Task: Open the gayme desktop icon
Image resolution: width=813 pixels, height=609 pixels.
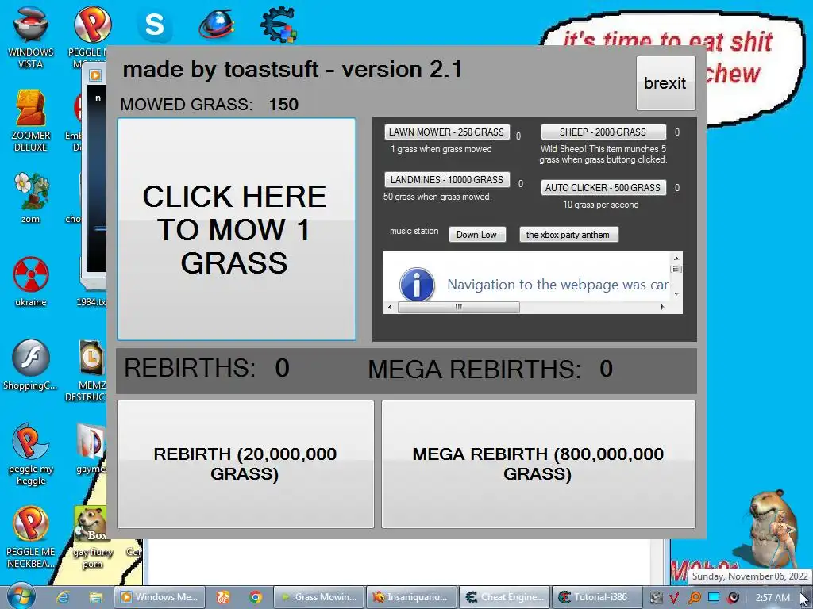Action: pyautogui.click(x=91, y=449)
